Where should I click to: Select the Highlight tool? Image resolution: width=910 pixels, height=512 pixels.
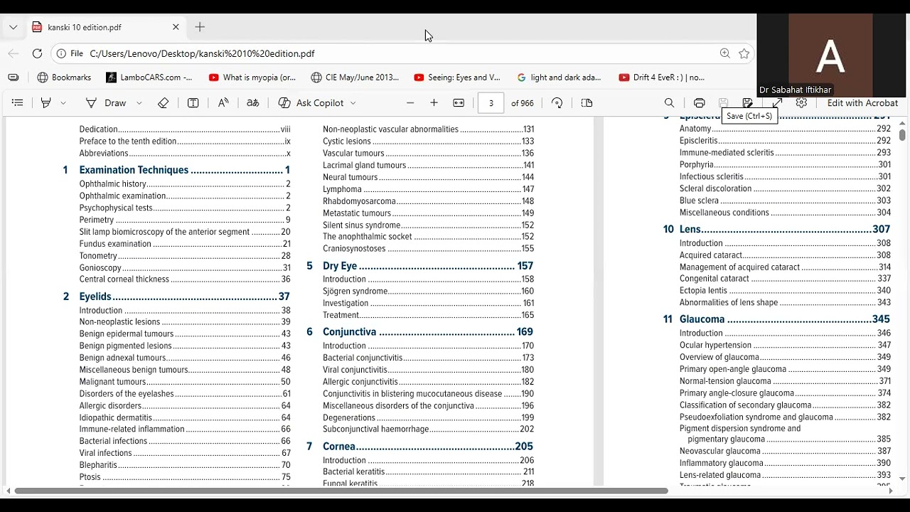coord(46,103)
